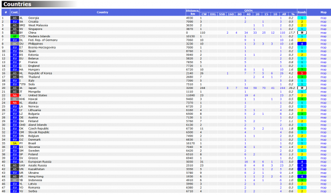Select the OC continent badge for Hawaii

point(14,99)
